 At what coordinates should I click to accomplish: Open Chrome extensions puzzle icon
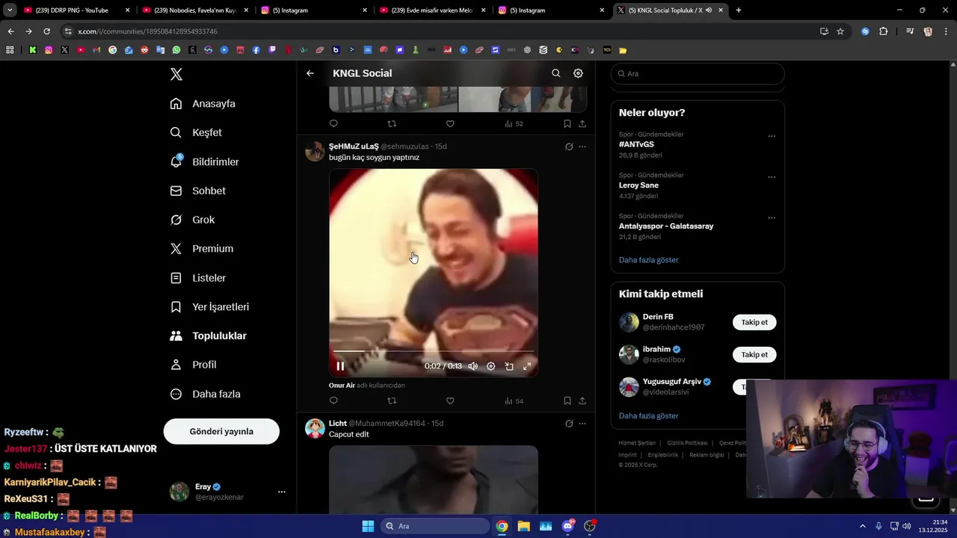click(884, 31)
